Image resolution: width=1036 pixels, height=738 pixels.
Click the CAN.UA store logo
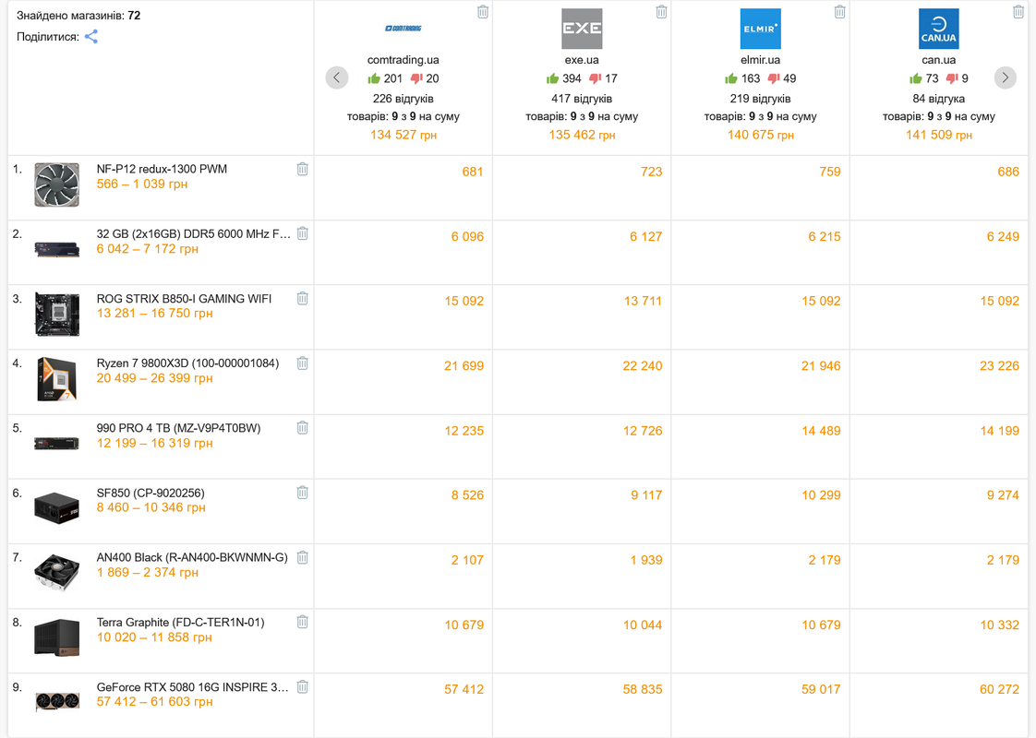pyautogui.click(x=939, y=29)
